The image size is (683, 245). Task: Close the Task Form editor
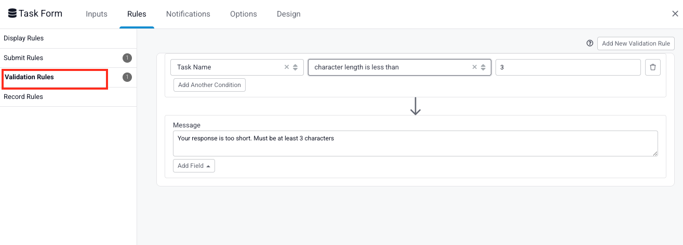click(x=675, y=14)
